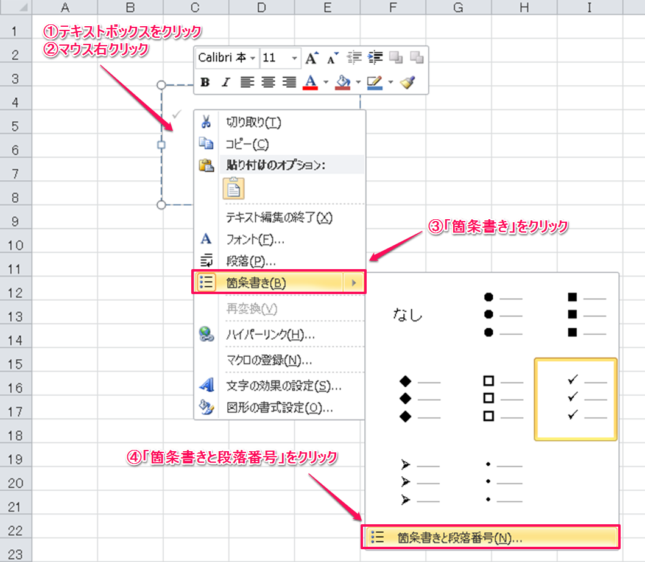Toggle Italic formatting
Image resolution: width=645 pixels, height=562 pixels.
(225, 82)
